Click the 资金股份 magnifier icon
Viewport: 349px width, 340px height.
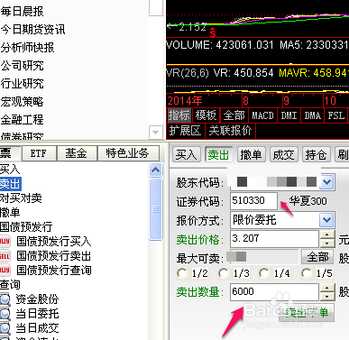5,299
